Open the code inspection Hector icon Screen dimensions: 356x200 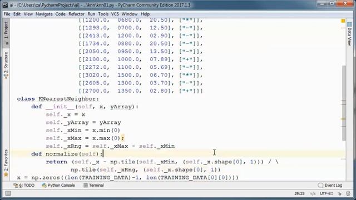pos(348,193)
